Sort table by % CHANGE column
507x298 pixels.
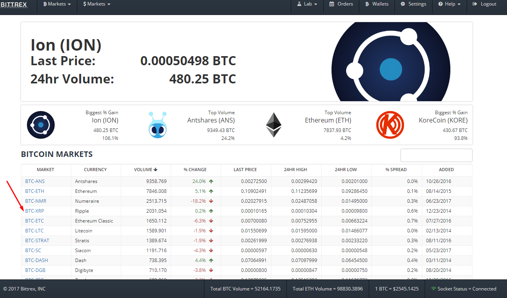[195, 170]
